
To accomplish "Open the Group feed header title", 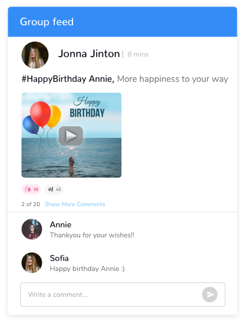I will tap(47, 22).
